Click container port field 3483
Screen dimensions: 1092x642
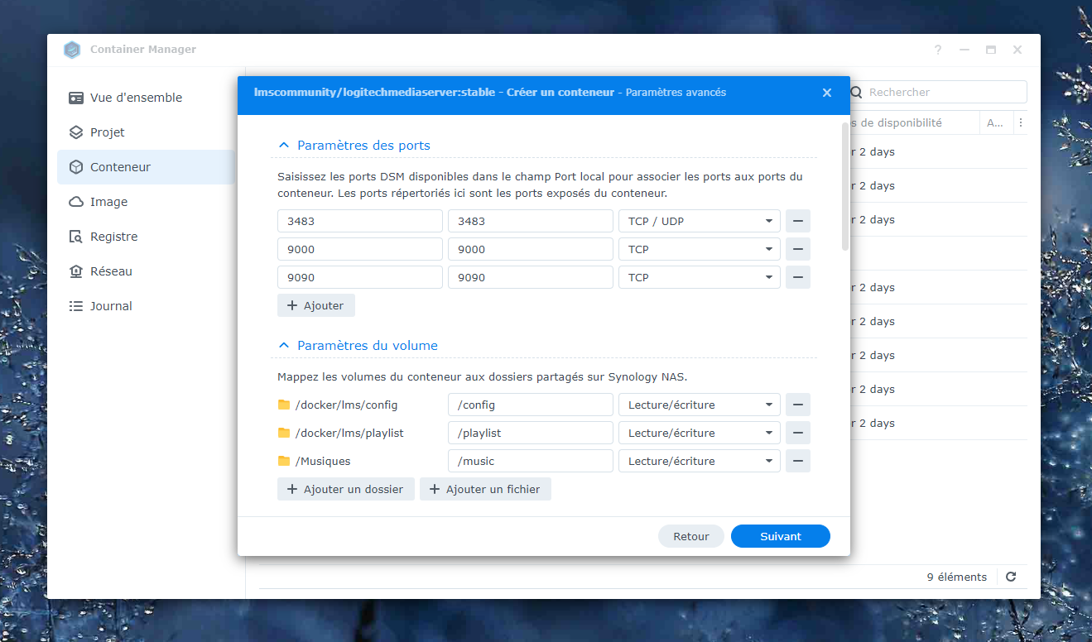point(531,221)
